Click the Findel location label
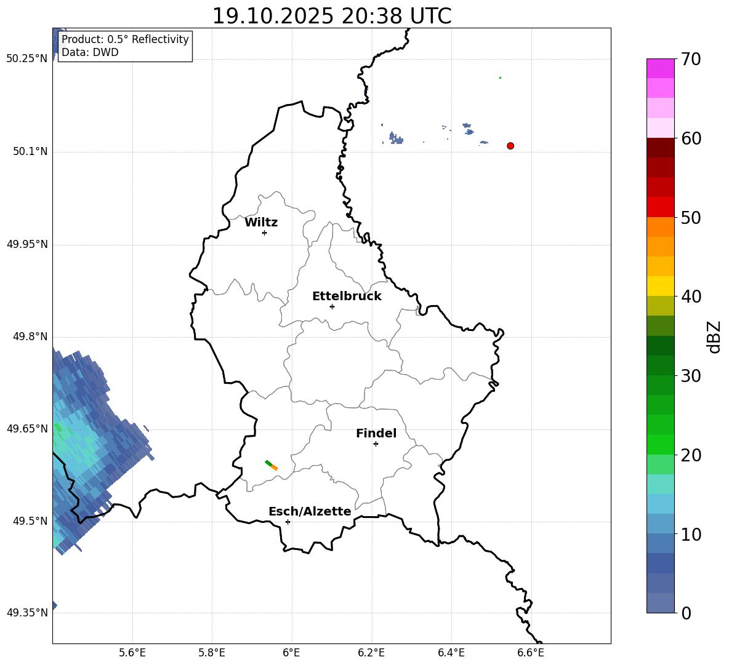This screenshot has width=729, height=665. point(376,433)
